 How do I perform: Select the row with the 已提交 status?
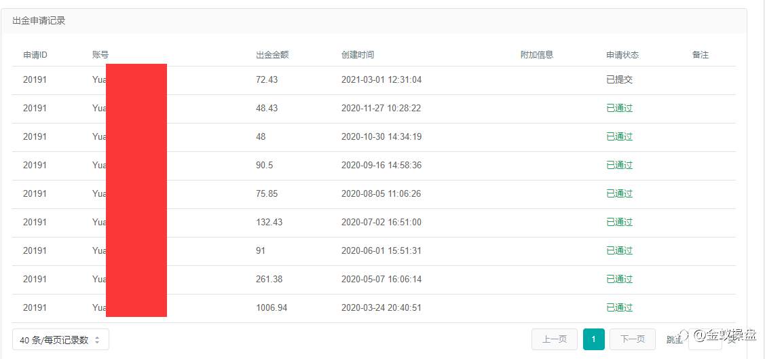point(374,80)
